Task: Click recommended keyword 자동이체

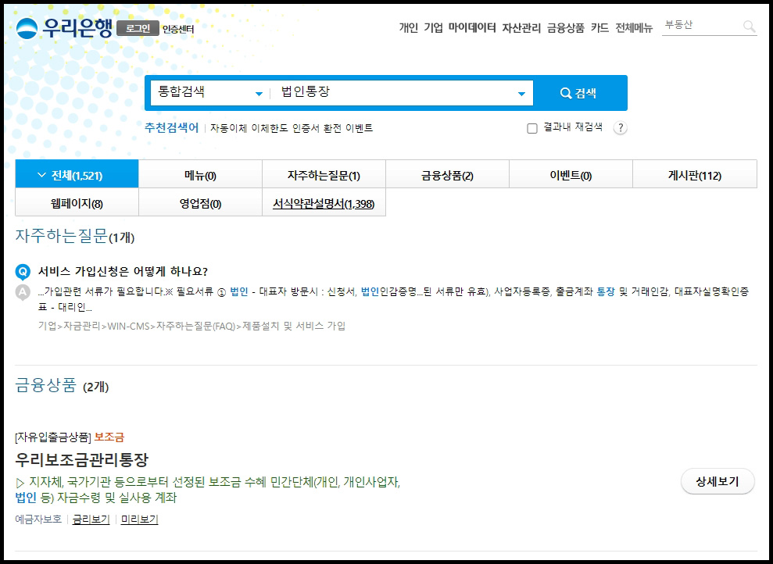Action: pyautogui.click(x=228, y=128)
